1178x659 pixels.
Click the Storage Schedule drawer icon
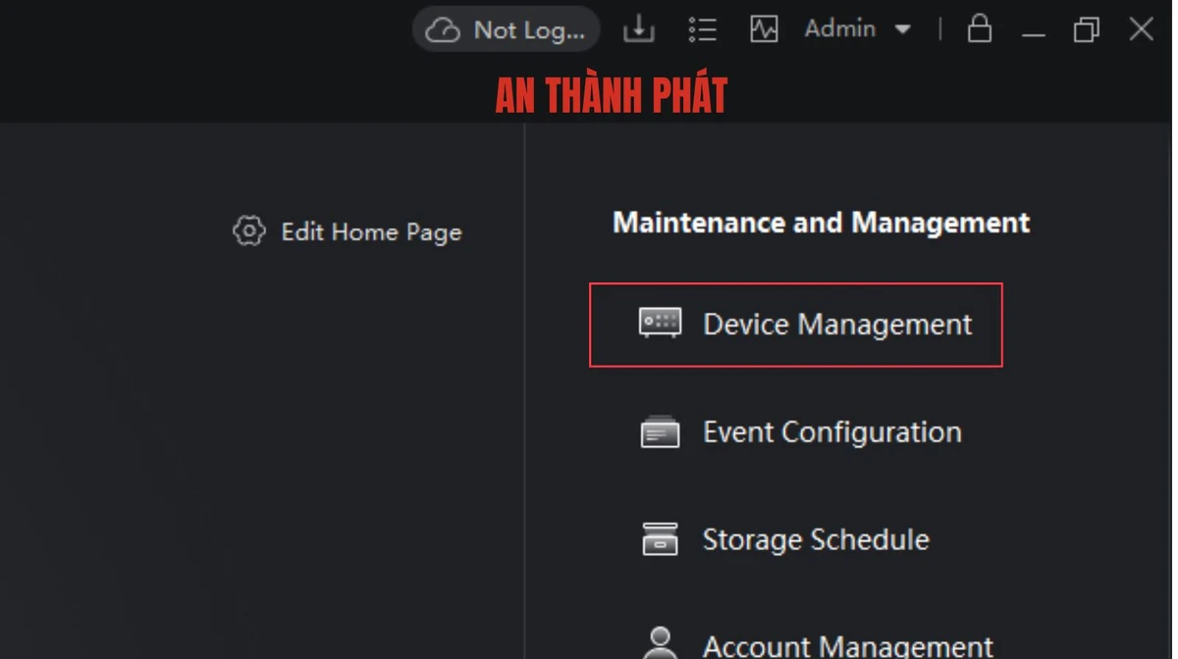click(x=660, y=539)
